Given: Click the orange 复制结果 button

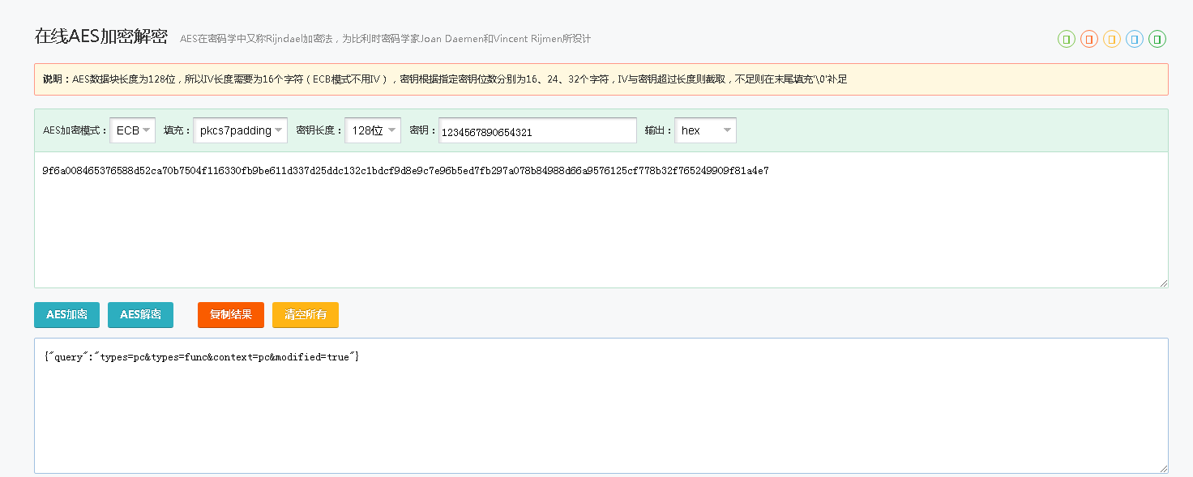Looking at the screenshot, I should pos(231,315).
